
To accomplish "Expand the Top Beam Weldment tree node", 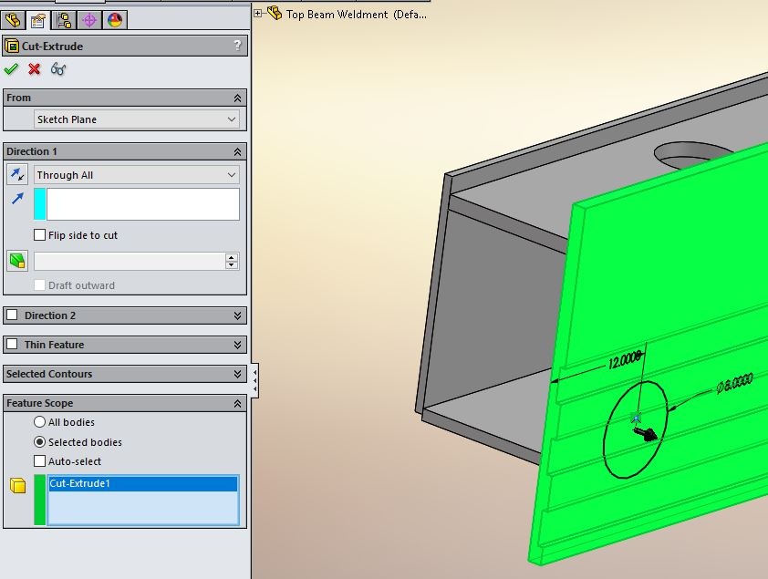I will click(x=257, y=14).
